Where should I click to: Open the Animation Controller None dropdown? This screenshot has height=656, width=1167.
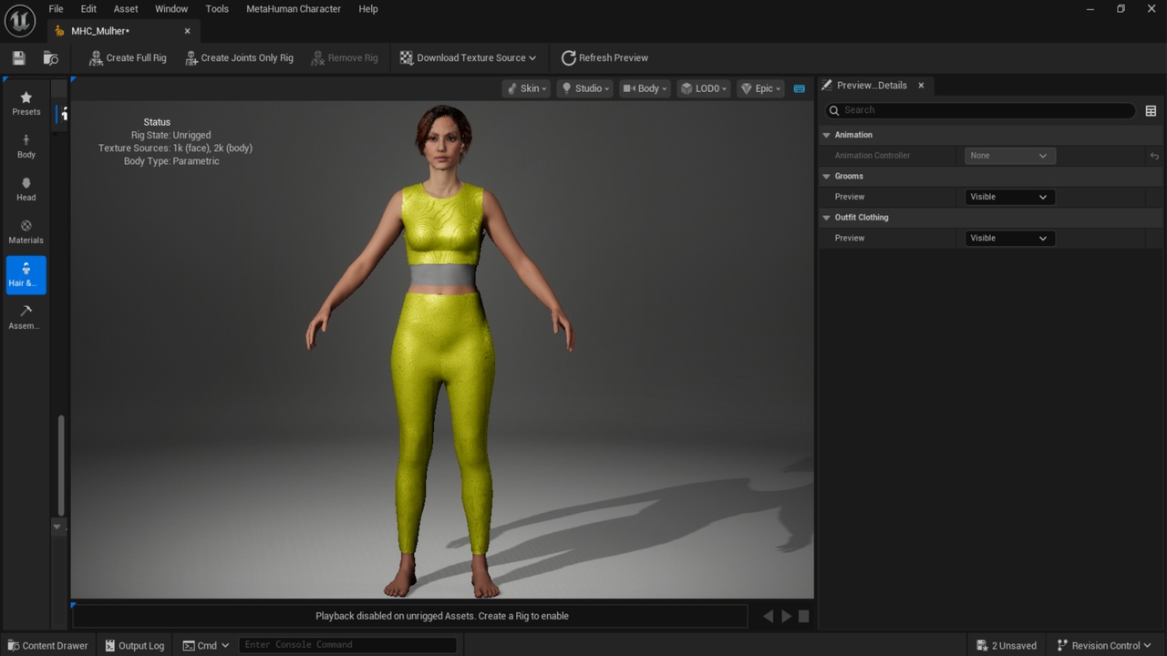point(1010,156)
